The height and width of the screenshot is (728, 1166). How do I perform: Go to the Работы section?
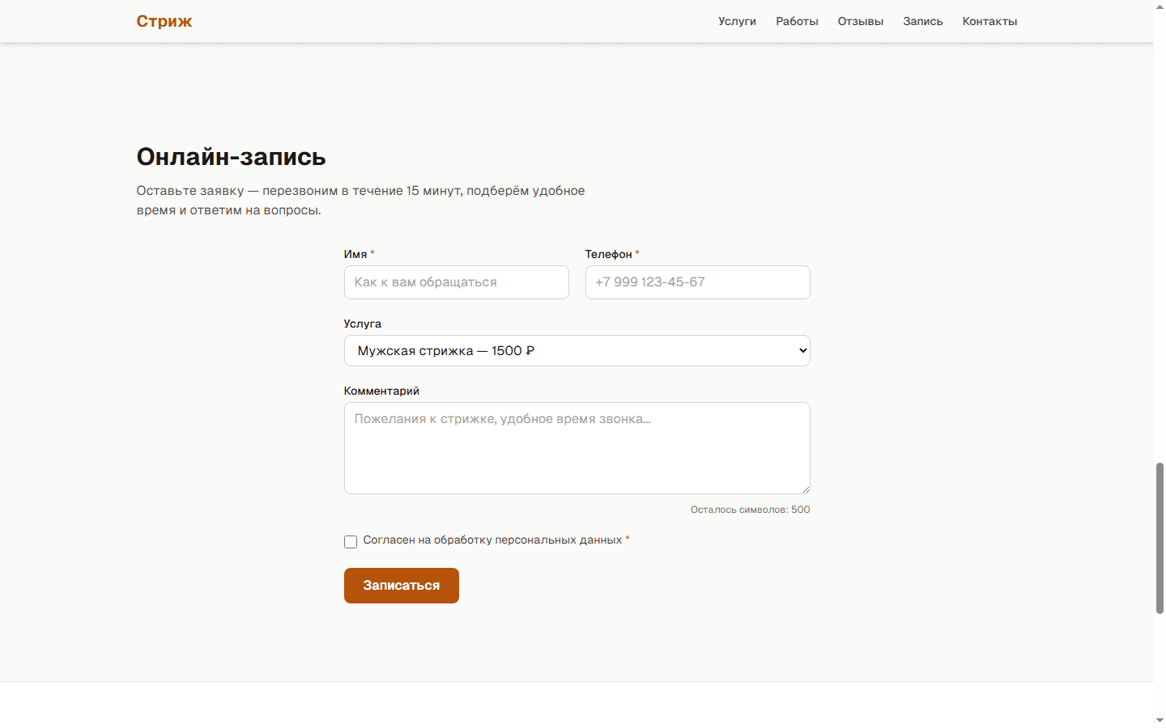(797, 21)
